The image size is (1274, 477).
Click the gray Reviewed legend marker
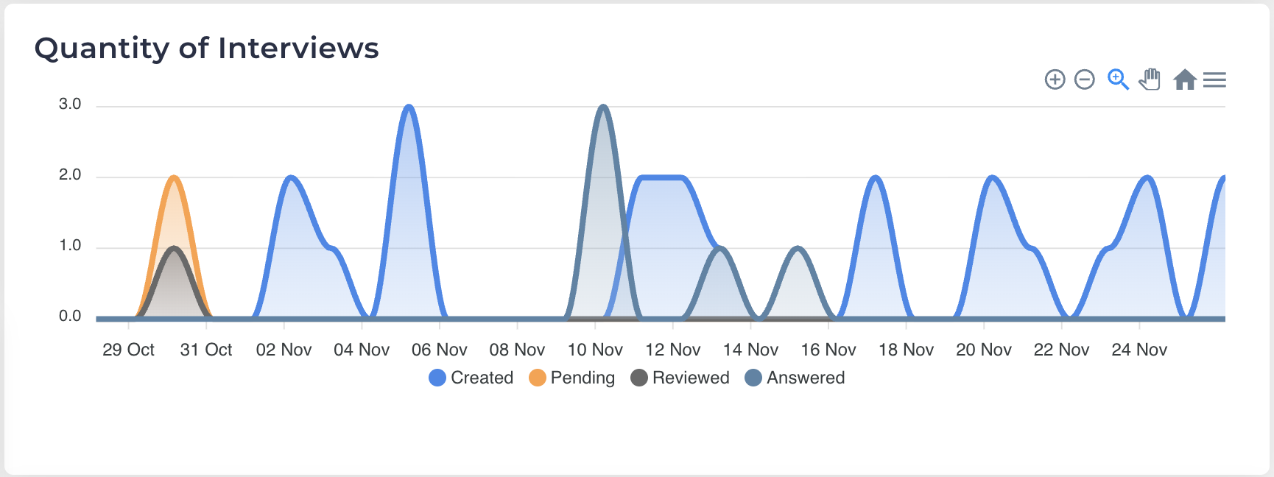(639, 378)
